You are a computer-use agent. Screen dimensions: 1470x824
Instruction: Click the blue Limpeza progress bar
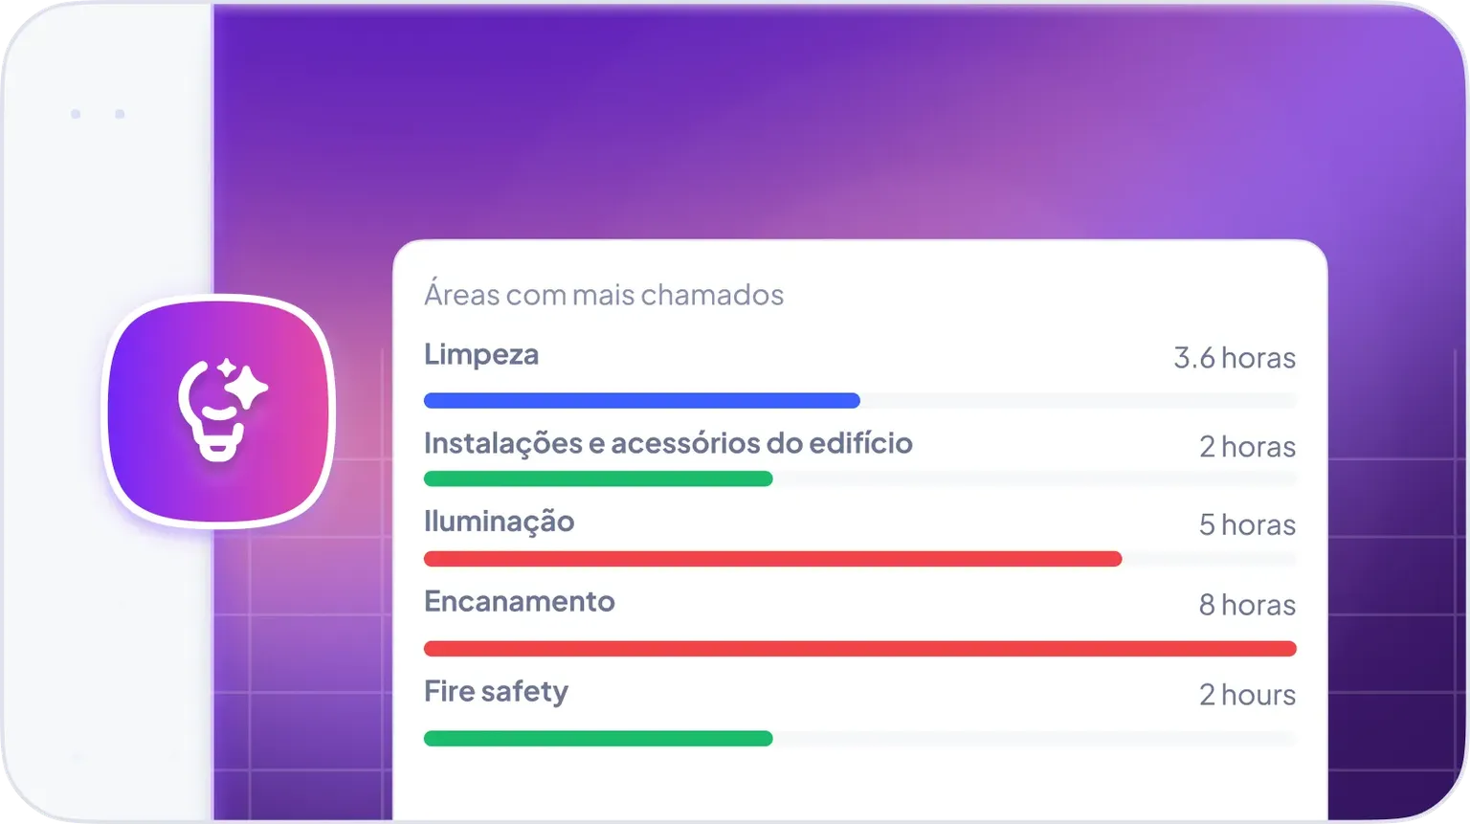(641, 401)
